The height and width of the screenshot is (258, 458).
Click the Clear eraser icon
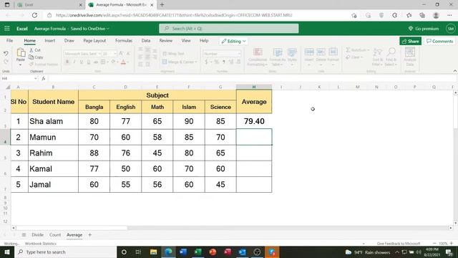[x=348, y=57]
